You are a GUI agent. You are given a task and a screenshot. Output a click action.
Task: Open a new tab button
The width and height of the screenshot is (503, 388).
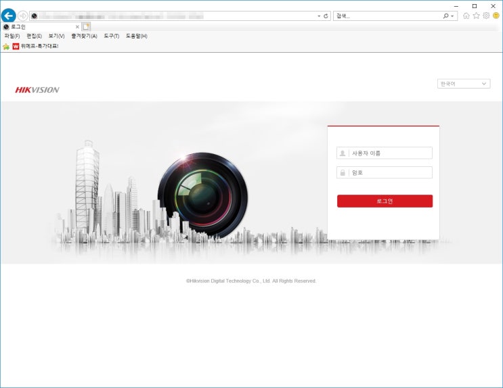pos(86,26)
